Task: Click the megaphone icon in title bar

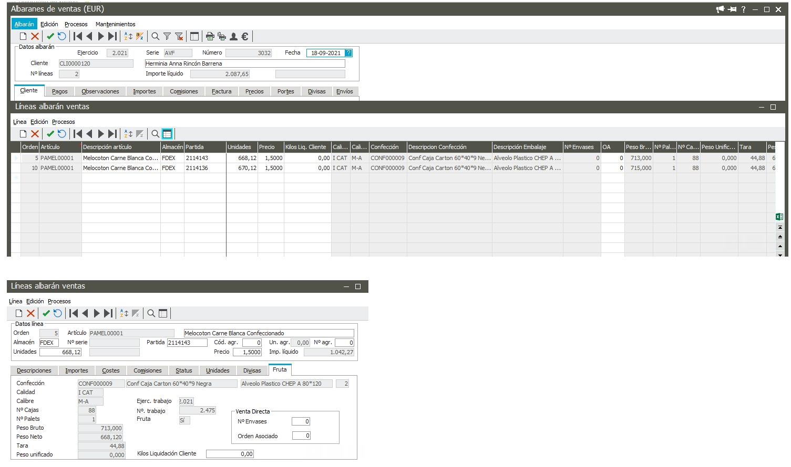Action: coord(720,9)
